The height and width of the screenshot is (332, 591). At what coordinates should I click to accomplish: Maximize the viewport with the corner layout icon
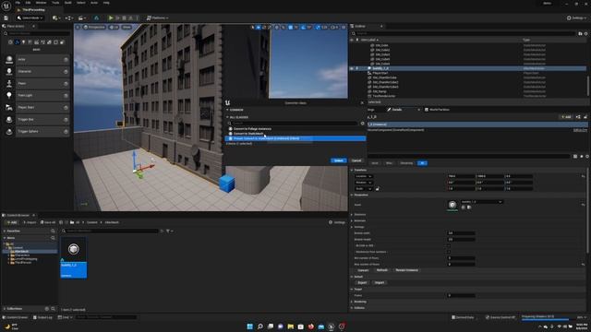344,27
